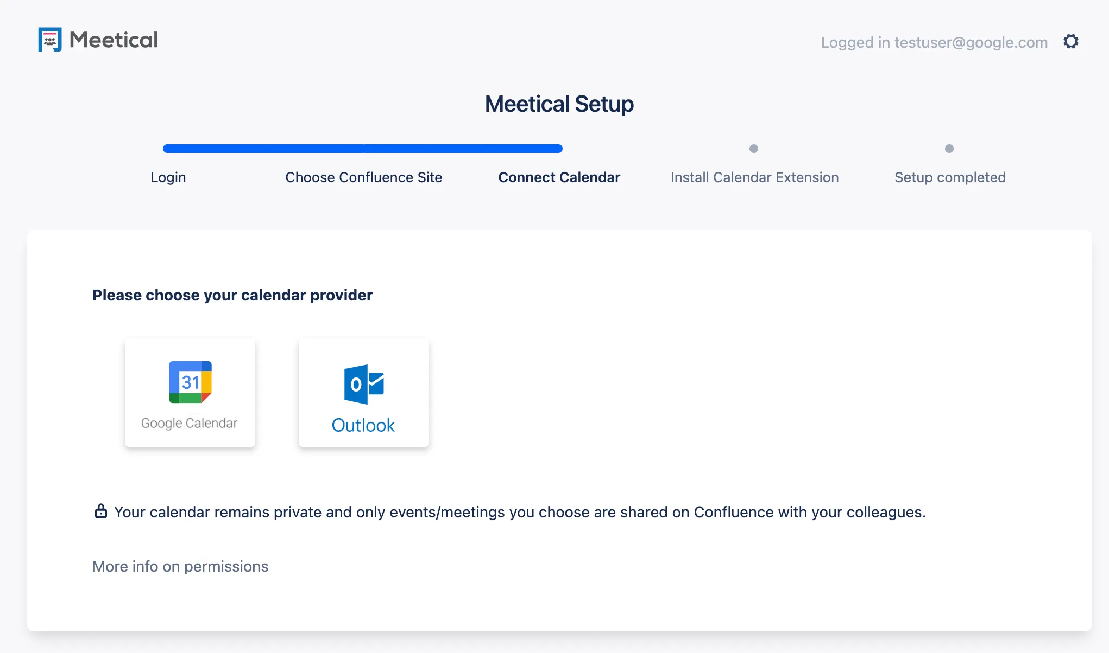The height and width of the screenshot is (653, 1109).
Task: Click the Install Calendar Extension step dot
Action: tap(754, 148)
